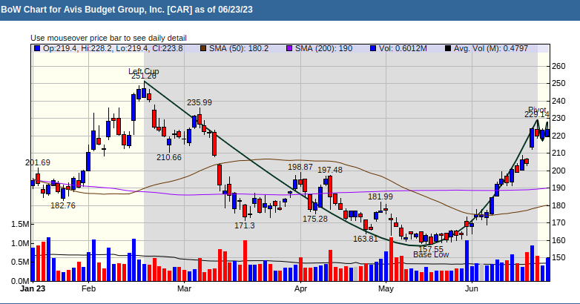Click the Mar axis label
Screen dimensions: 580x304
pyautogui.click(x=184, y=288)
